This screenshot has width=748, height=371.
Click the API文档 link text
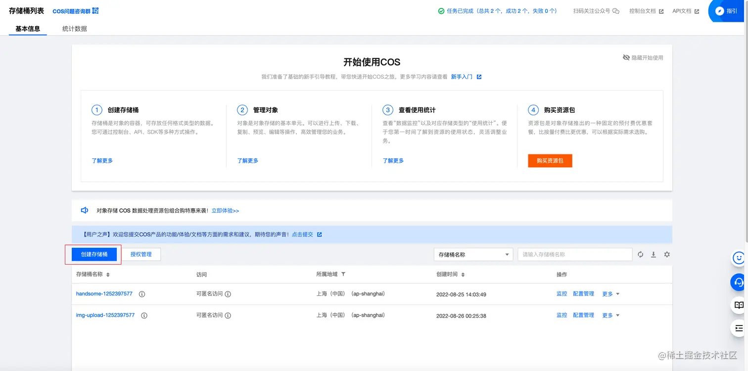point(682,11)
